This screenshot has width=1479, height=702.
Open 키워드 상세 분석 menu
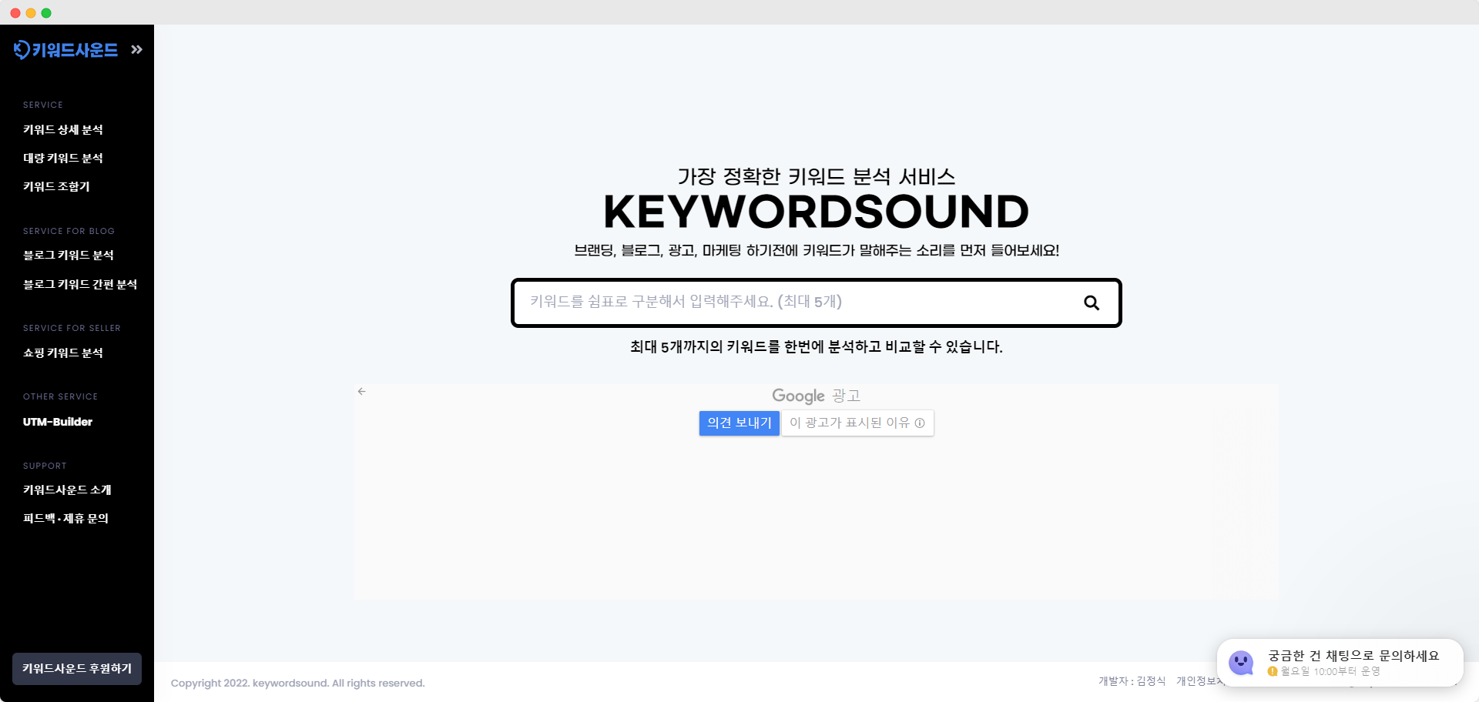(63, 129)
